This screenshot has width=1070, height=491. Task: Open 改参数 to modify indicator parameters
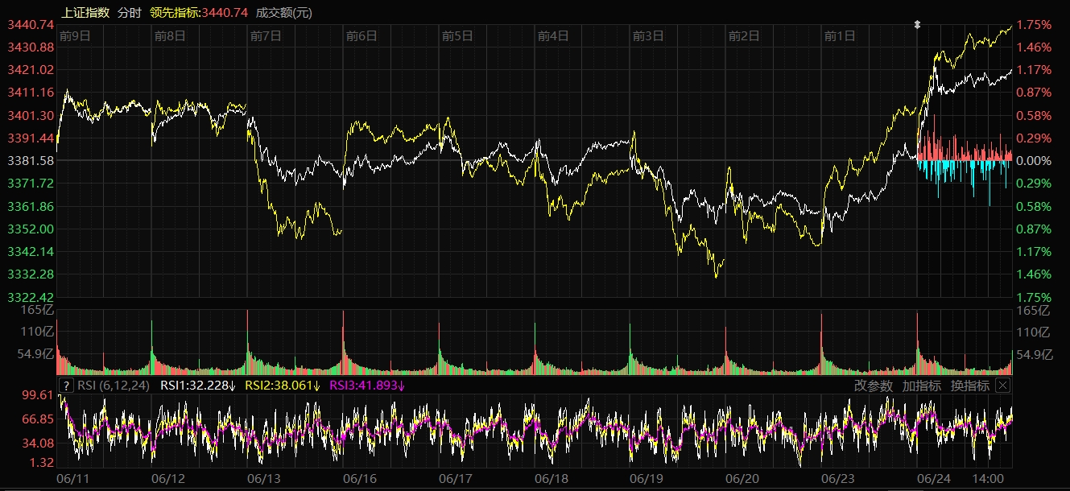point(874,386)
